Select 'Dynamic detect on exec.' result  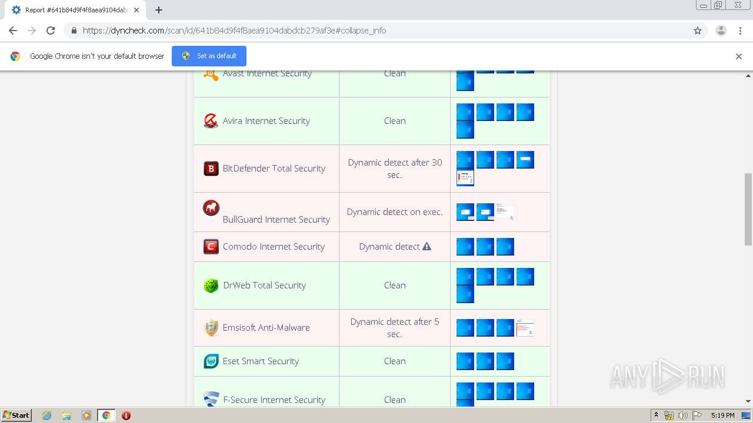click(395, 212)
